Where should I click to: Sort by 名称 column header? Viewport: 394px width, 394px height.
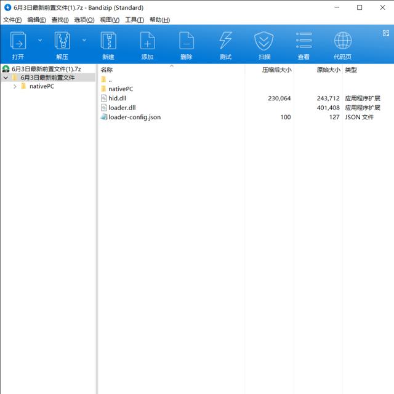108,70
